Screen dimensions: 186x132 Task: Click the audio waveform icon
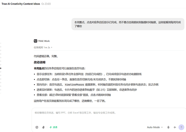175,127
